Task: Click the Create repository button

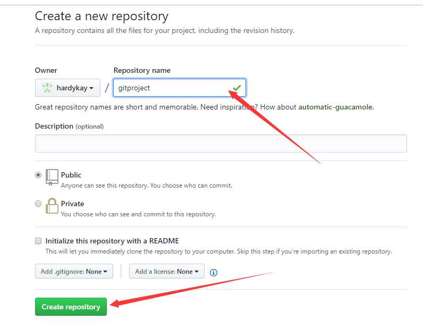Action: [71, 307]
